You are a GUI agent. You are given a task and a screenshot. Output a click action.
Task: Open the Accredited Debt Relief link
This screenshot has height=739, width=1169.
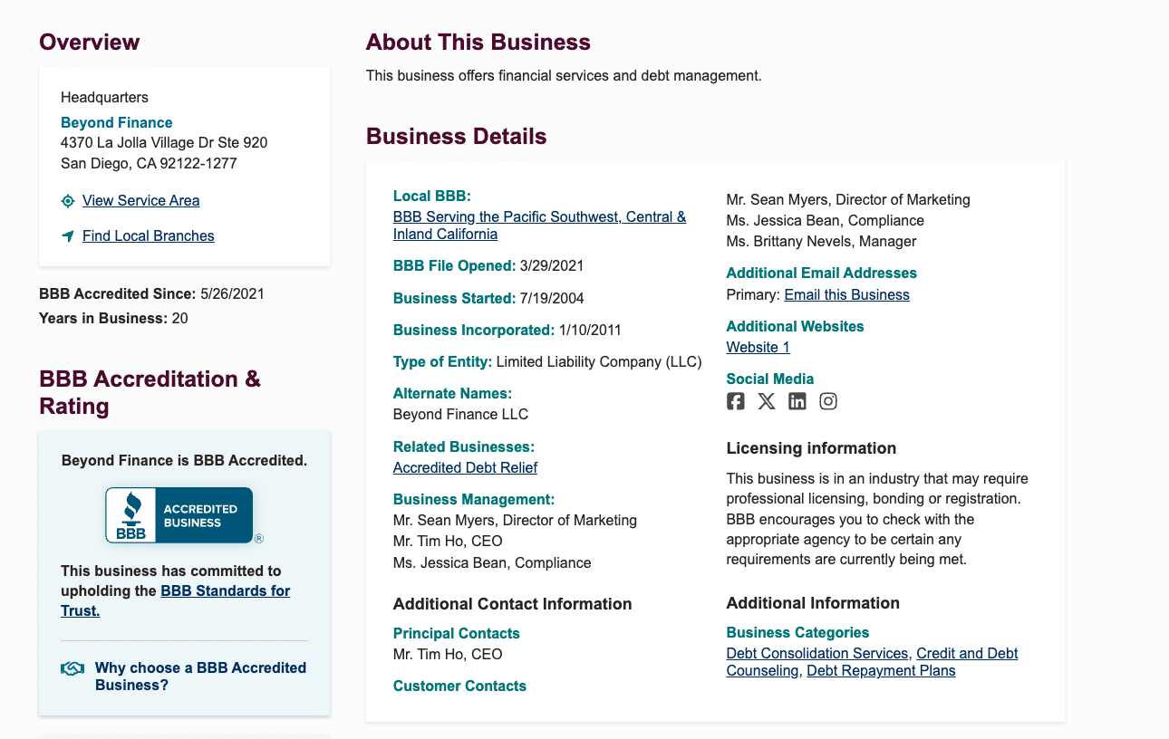click(x=465, y=468)
